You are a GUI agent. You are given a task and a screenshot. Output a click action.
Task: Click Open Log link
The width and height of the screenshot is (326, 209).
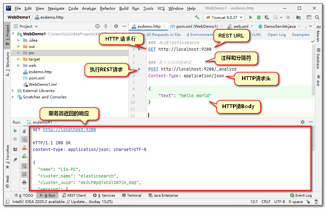(x=276, y=35)
